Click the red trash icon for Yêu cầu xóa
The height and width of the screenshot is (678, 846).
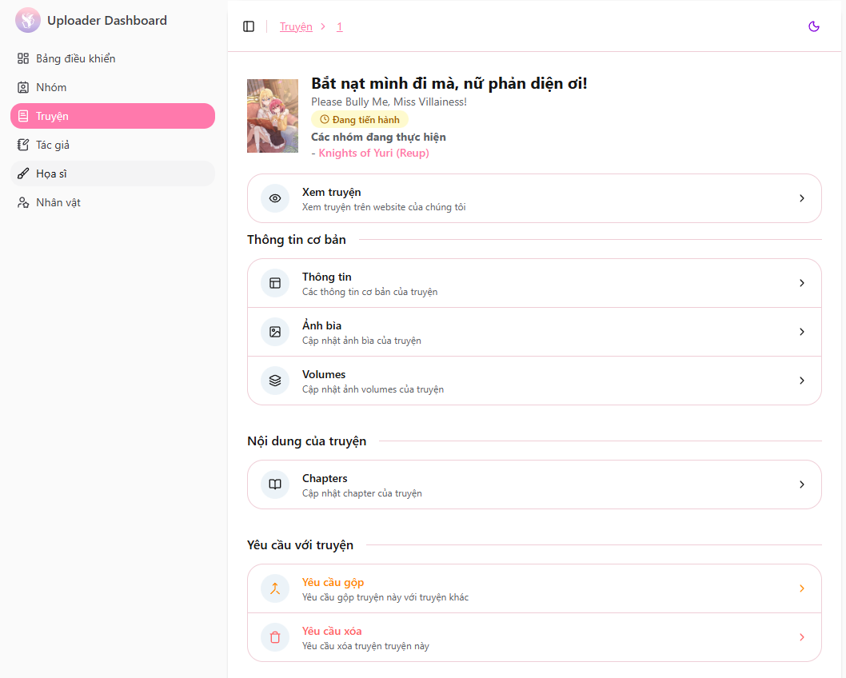pyautogui.click(x=275, y=637)
